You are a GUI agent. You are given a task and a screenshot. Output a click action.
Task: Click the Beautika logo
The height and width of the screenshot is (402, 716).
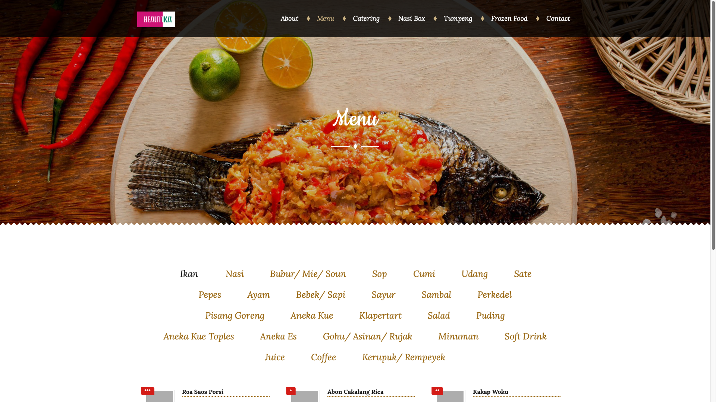pos(156,19)
